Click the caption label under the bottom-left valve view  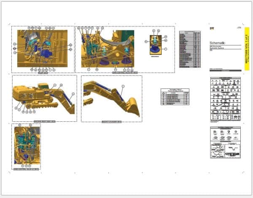point(26,169)
